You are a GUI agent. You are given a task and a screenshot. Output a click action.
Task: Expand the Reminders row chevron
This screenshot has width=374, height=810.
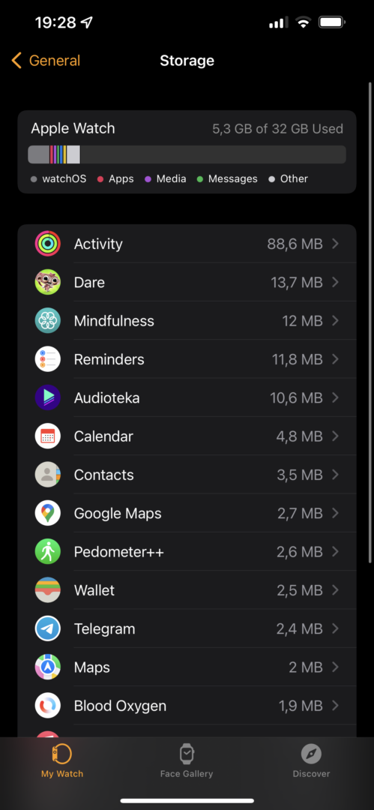[x=335, y=359]
